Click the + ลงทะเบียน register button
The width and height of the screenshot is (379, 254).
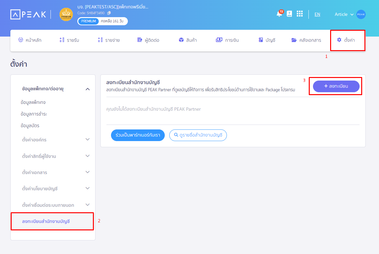(x=336, y=86)
